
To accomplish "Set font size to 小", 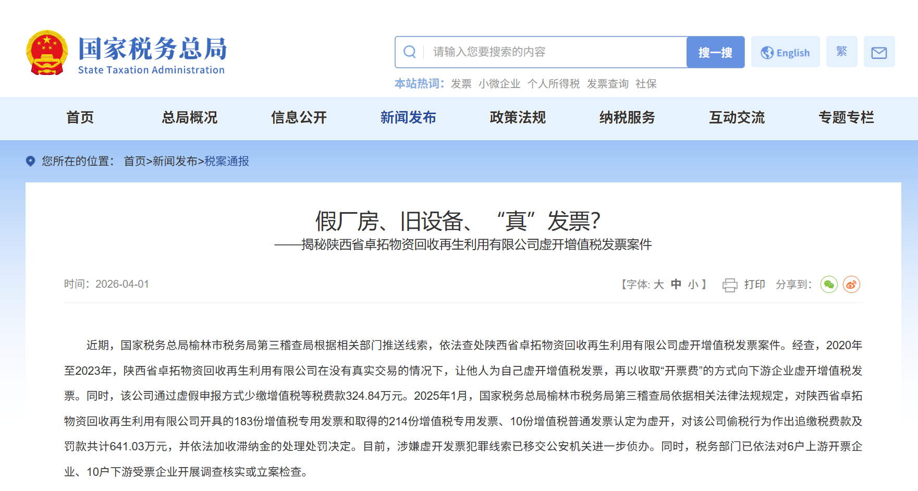I will pyautogui.click(x=693, y=285).
